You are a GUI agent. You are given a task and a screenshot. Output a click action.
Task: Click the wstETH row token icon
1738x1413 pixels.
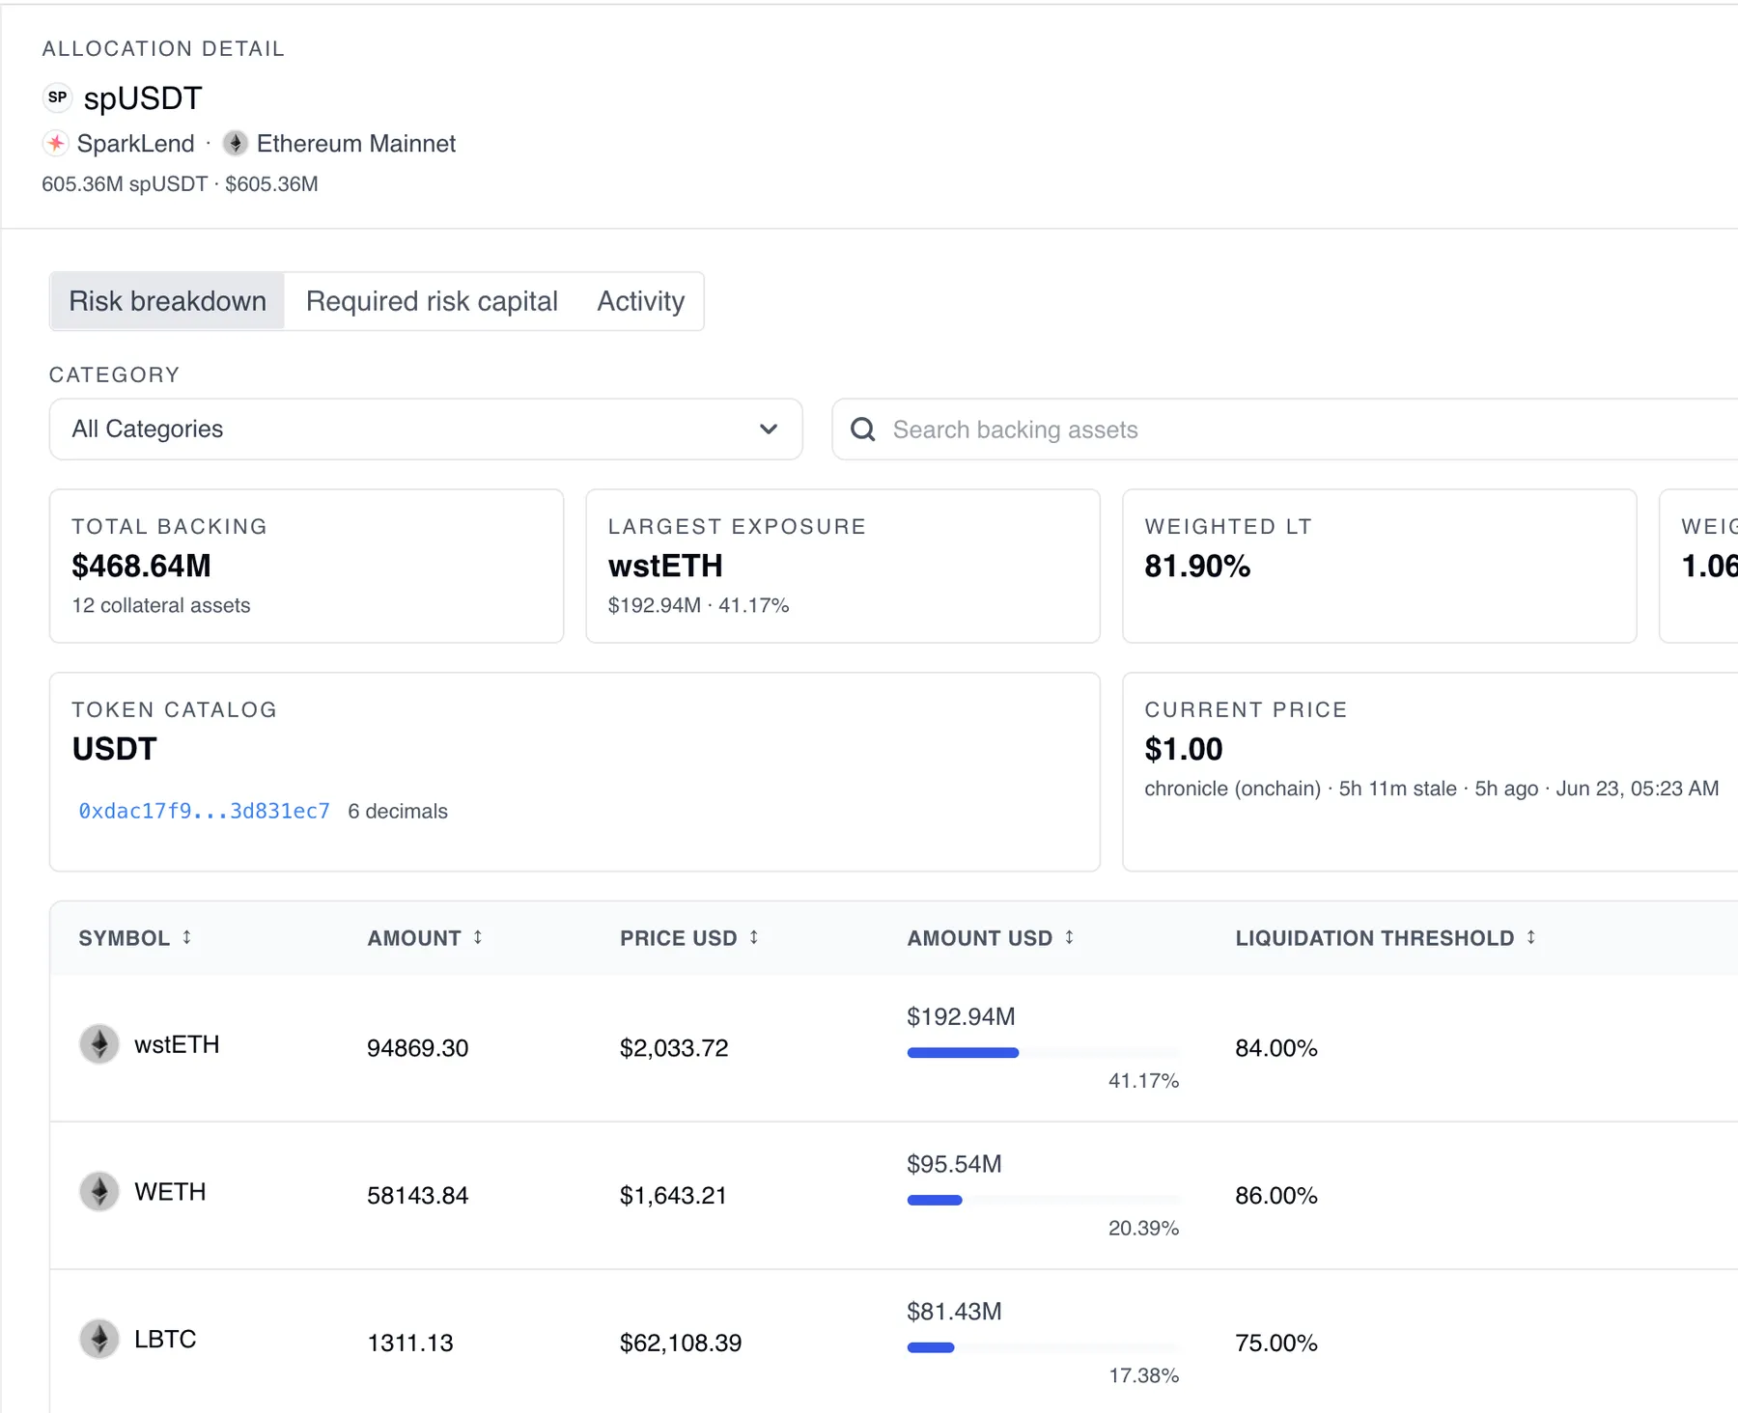[99, 1044]
